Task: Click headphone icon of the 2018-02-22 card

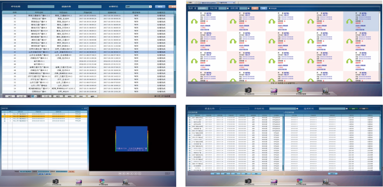Action: tap(194, 61)
